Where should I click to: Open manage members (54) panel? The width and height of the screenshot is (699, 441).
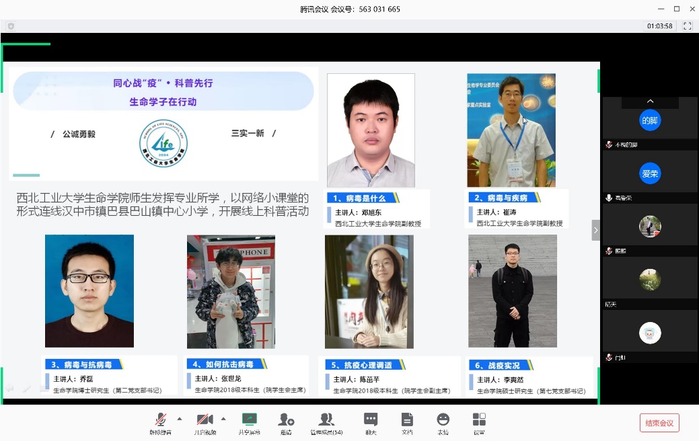[x=326, y=420]
